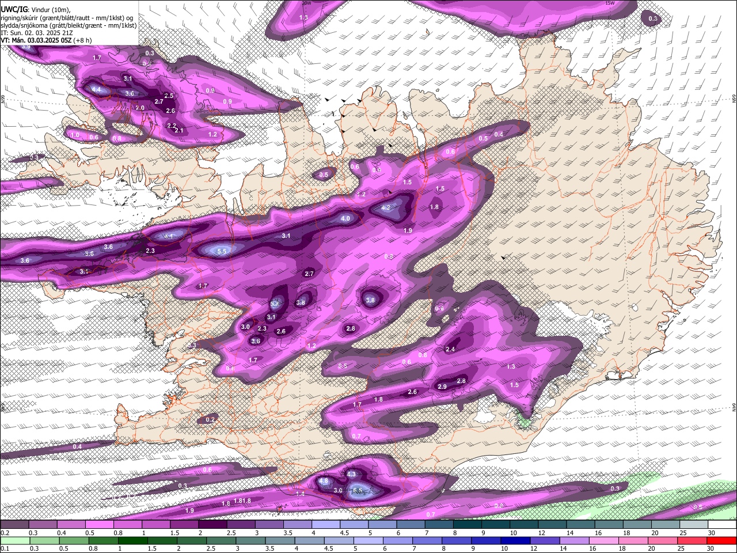Click the UWC/IG title text
Viewport: 737px width, 553px height.
(14, 9)
